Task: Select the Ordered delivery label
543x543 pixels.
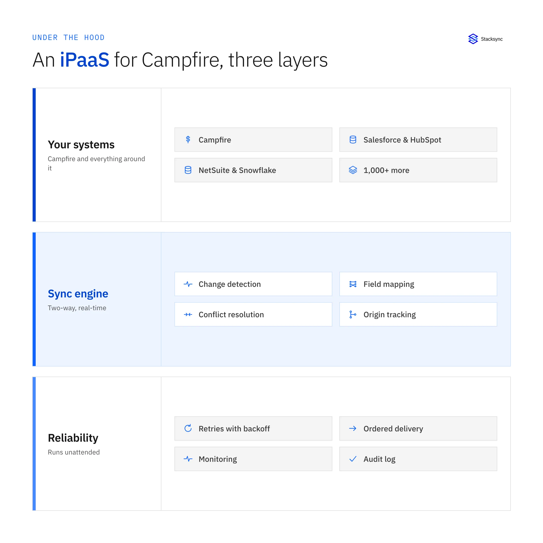Action: (393, 429)
